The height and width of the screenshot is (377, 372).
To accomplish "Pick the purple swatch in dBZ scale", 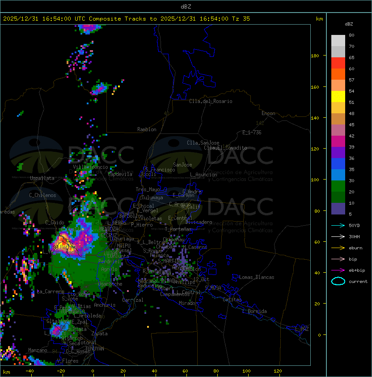I will [x=338, y=152].
